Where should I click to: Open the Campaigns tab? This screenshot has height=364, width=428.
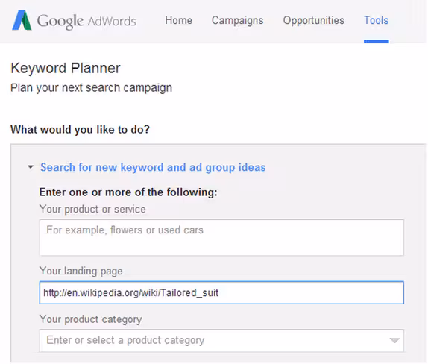[237, 21]
